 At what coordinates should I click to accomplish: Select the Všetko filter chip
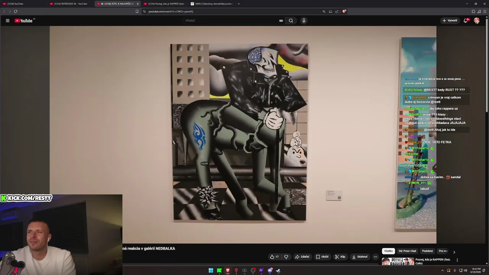389,251
